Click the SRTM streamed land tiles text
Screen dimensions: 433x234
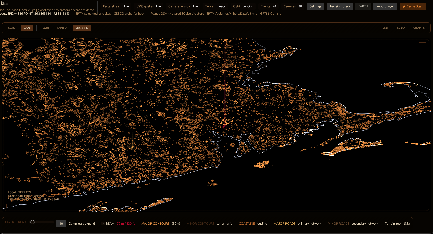point(110,14)
